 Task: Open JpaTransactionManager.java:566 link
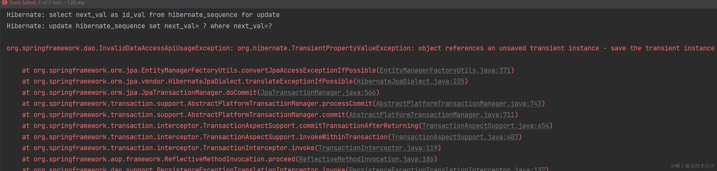coord(318,93)
